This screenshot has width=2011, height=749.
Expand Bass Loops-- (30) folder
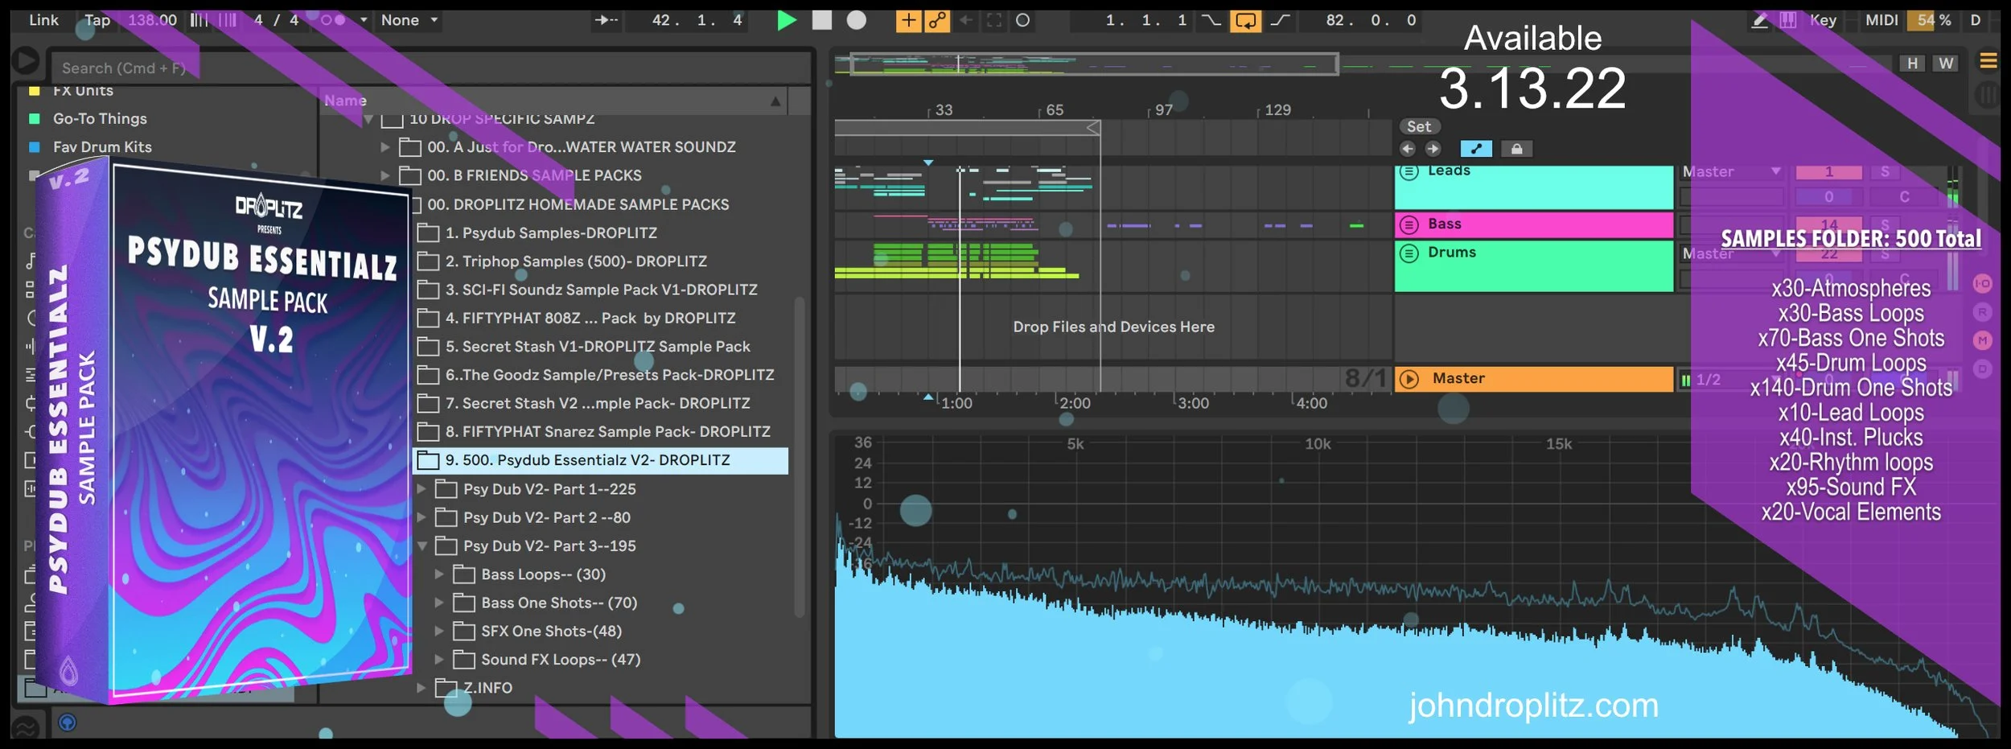pos(439,574)
